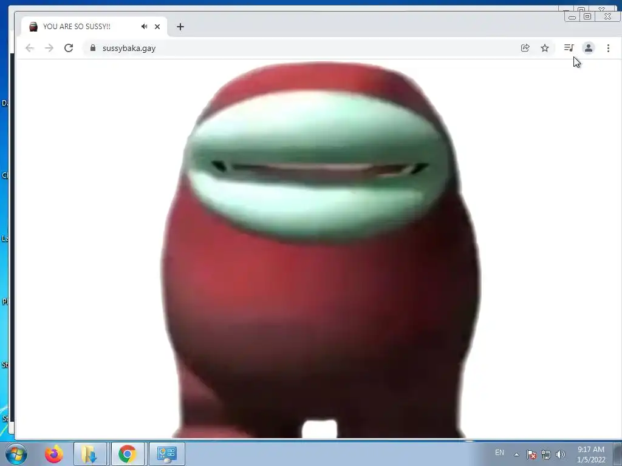
Task: Minimize the Chrome window
Action: (572, 16)
